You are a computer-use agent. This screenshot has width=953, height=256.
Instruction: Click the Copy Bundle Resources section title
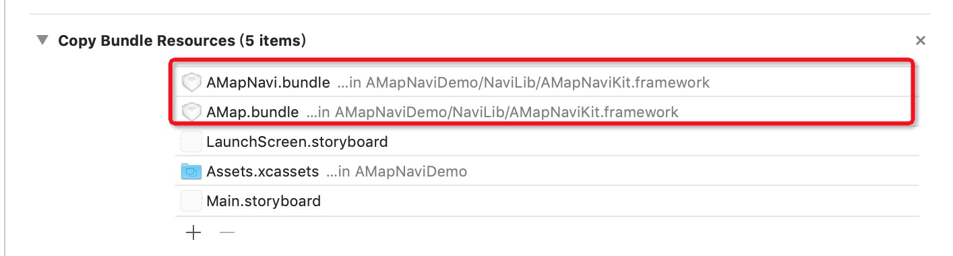(182, 40)
